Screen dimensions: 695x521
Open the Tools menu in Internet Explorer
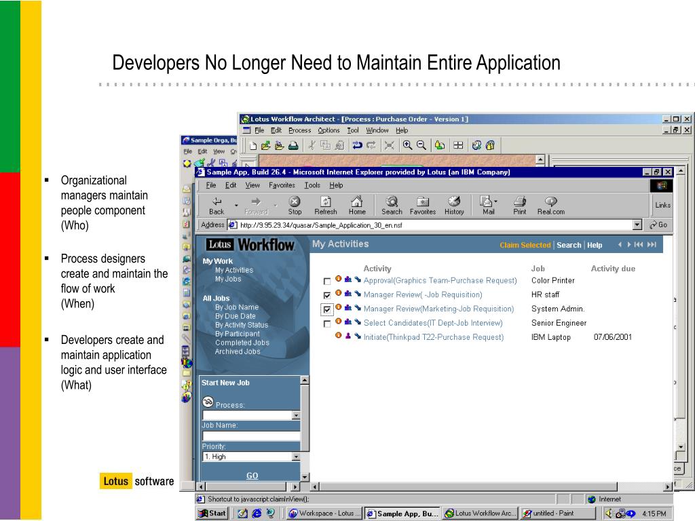pos(312,185)
